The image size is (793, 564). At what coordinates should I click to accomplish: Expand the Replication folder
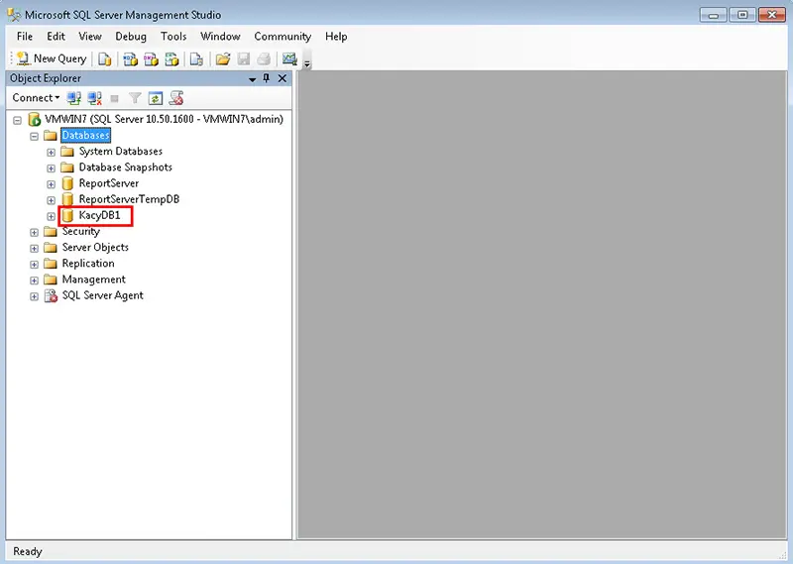coord(34,264)
